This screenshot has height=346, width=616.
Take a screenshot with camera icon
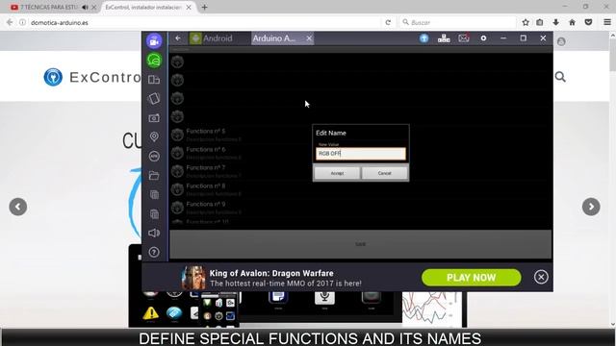pos(154,117)
